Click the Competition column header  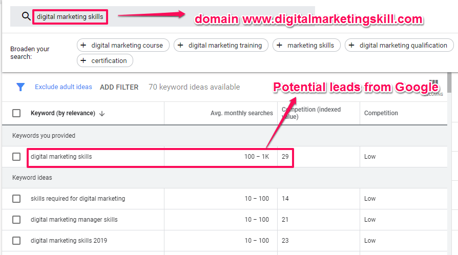pos(381,113)
